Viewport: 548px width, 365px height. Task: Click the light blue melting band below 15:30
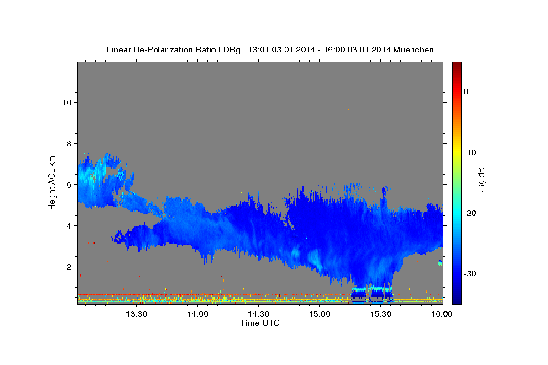tap(372, 289)
